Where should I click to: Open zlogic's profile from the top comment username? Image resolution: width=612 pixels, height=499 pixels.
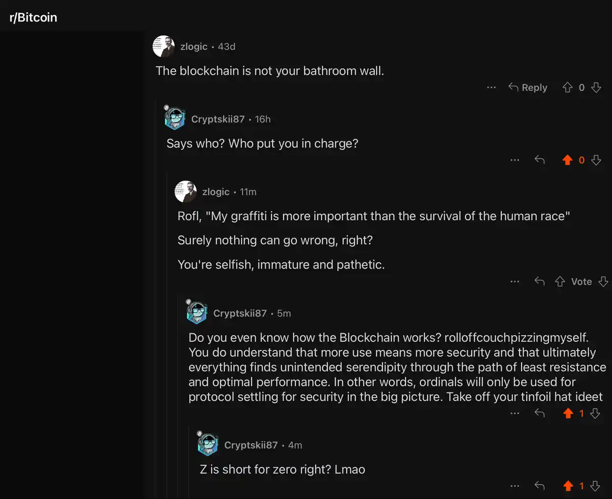[x=194, y=46]
